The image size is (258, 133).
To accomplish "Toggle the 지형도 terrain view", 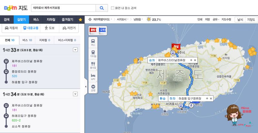I will [251, 20].
